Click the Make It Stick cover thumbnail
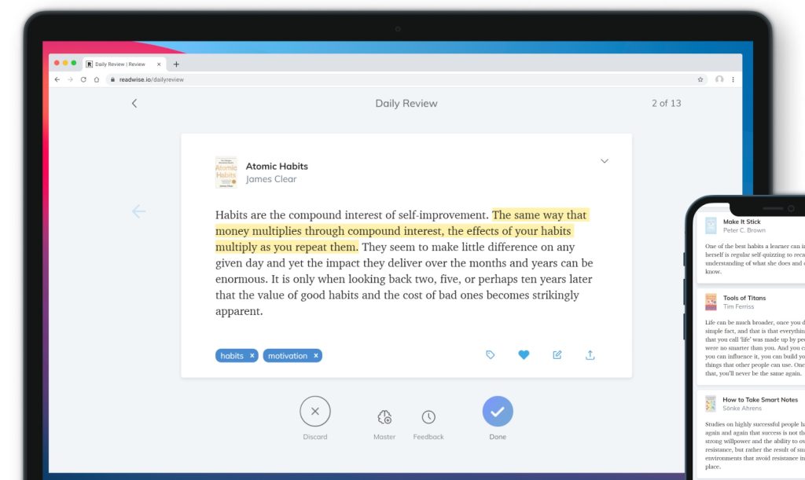The image size is (805, 480). coord(711,225)
